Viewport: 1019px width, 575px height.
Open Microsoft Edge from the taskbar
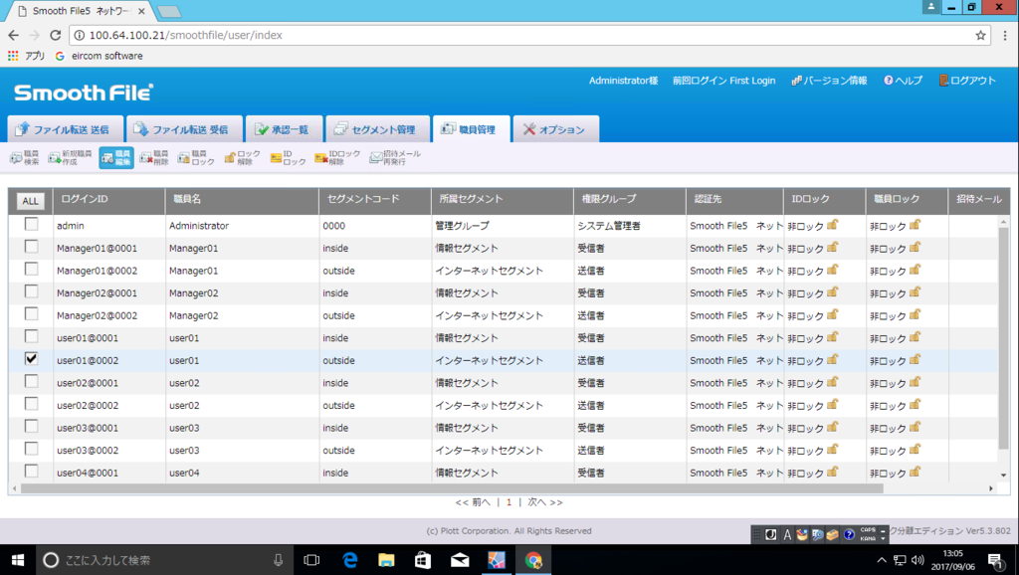[x=349, y=560]
